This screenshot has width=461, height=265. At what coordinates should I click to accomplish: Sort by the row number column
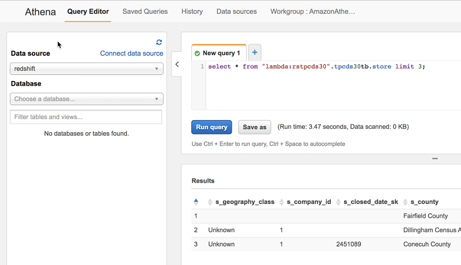click(196, 202)
